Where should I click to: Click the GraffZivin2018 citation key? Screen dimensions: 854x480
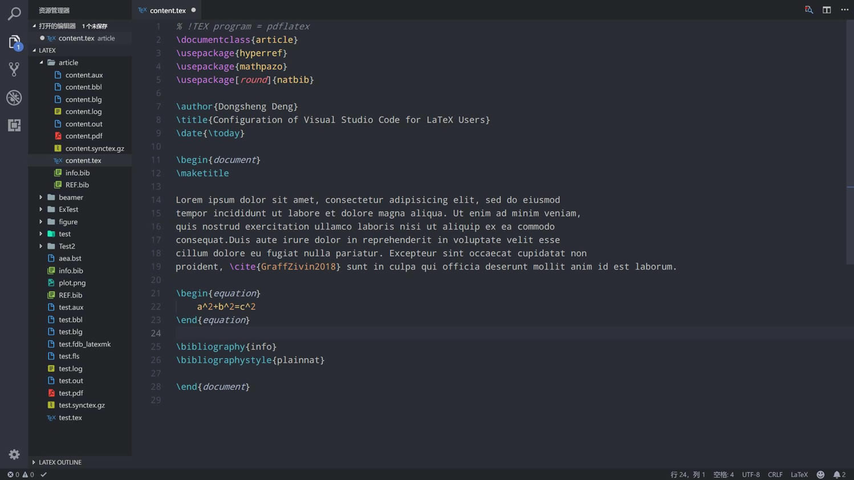298,267
